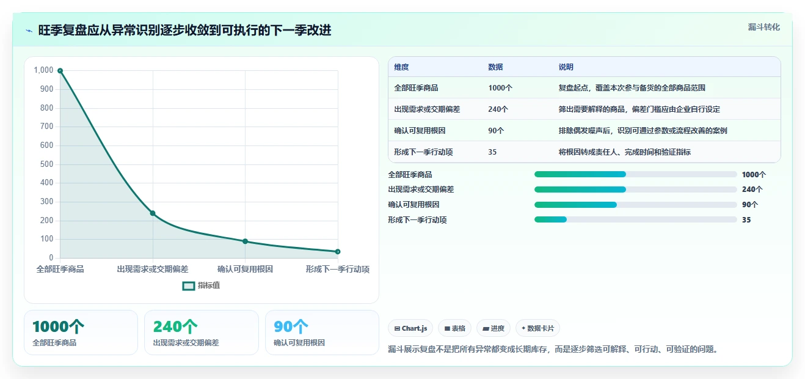
Task: Click description 复盘起点，覆盖本次参与备货的全部商品范围
Action: click(x=632, y=88)
